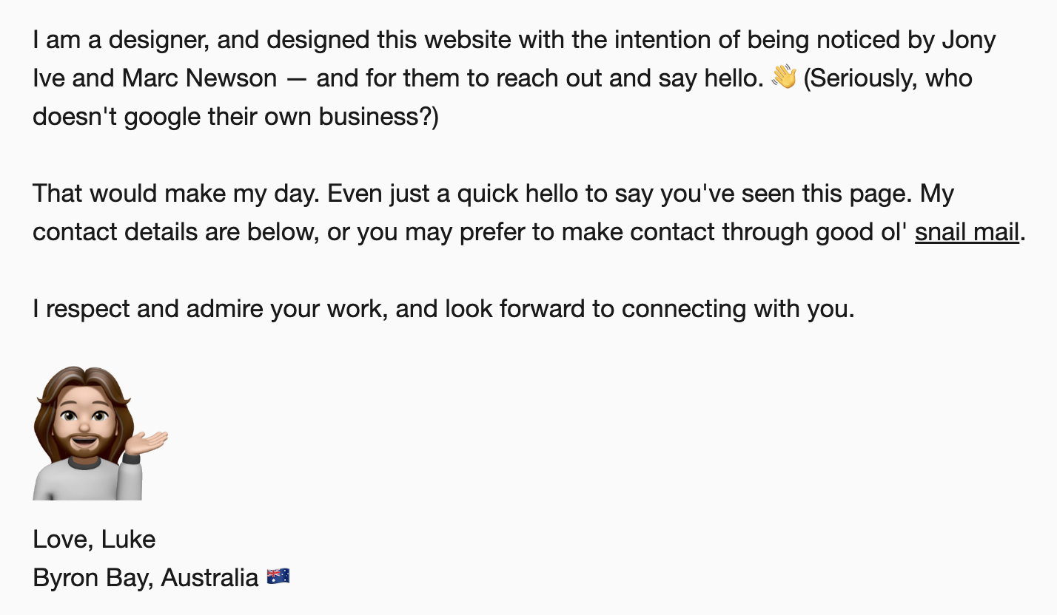
Task: Click the waving hand emoji
Action: [x=783, y=78]
